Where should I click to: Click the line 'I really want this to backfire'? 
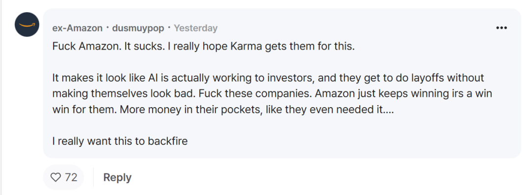pyautogui.click(x=120, y=141)
